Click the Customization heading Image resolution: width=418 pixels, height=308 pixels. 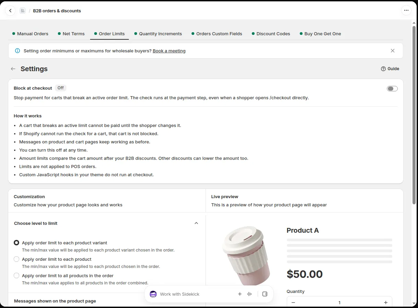pos(29,197)
